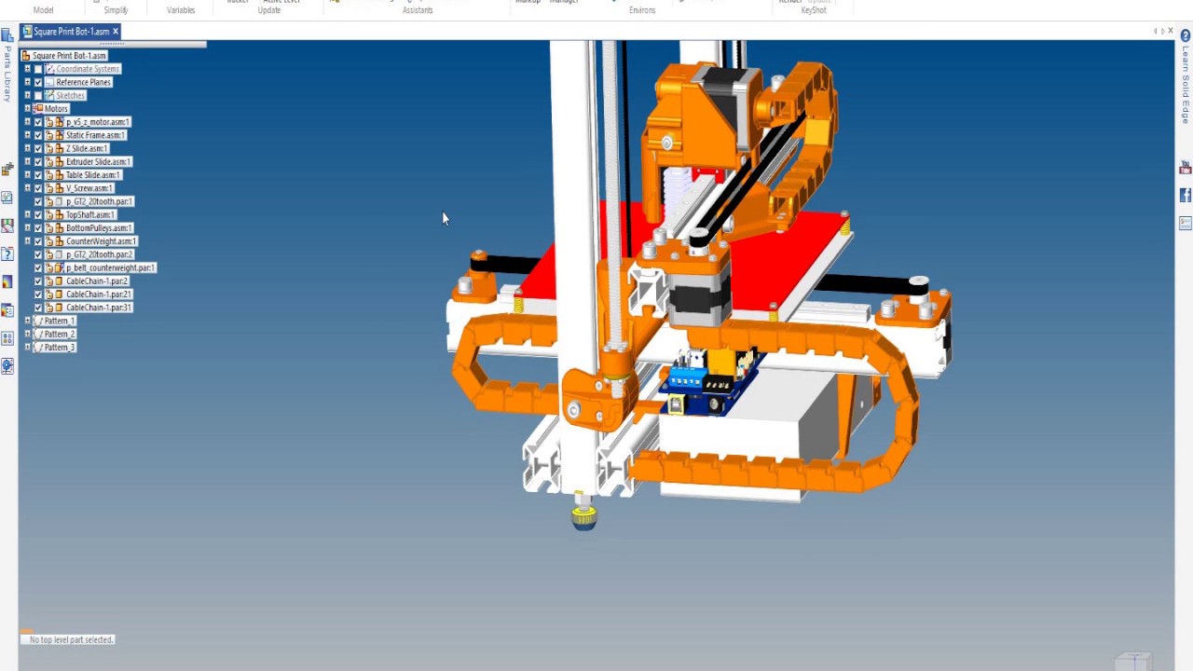
Task: Click the view orientation cube icon
Action: (1133, 661)
